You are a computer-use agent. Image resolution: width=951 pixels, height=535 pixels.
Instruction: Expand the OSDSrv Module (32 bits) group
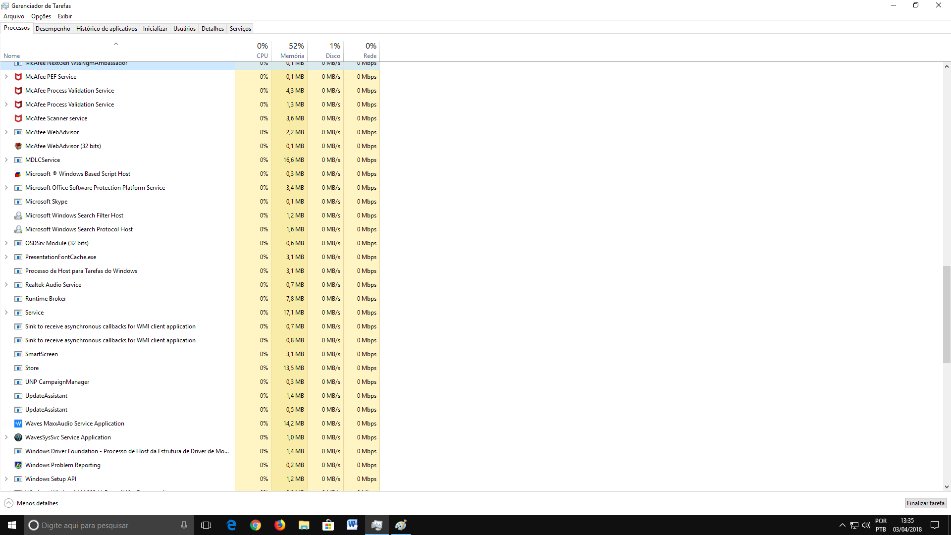pos(6,243)
